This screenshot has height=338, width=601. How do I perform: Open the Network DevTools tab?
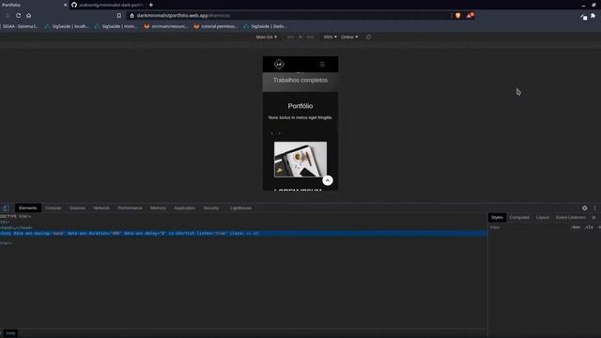point(101,208)
